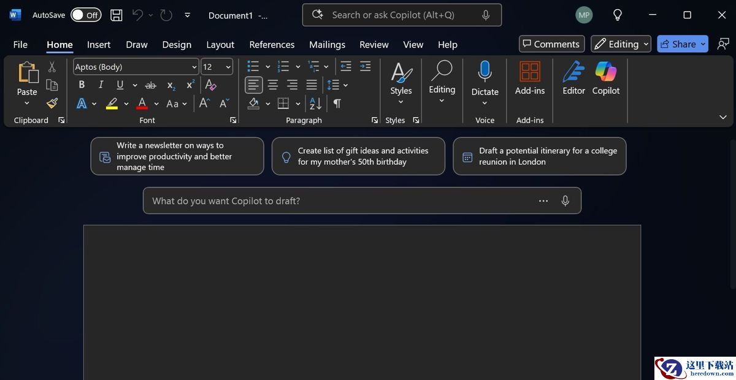Image resolution: width=736 pixels, height=380 pixels.
Task: Apply bullet list formatting
Action: point(253,66)
